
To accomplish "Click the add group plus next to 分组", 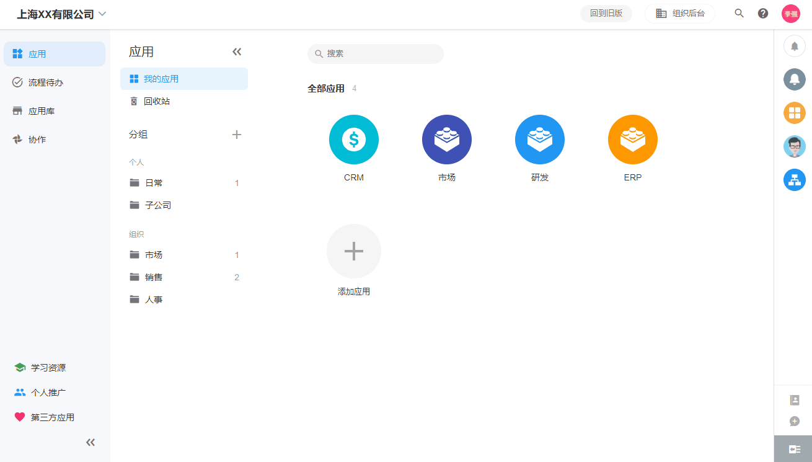I will (236, 135).
